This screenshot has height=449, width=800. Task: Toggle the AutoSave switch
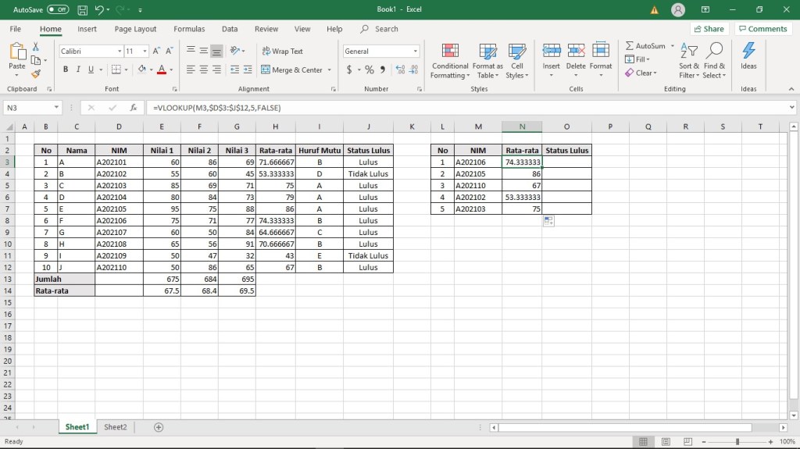tap(57, 9)
